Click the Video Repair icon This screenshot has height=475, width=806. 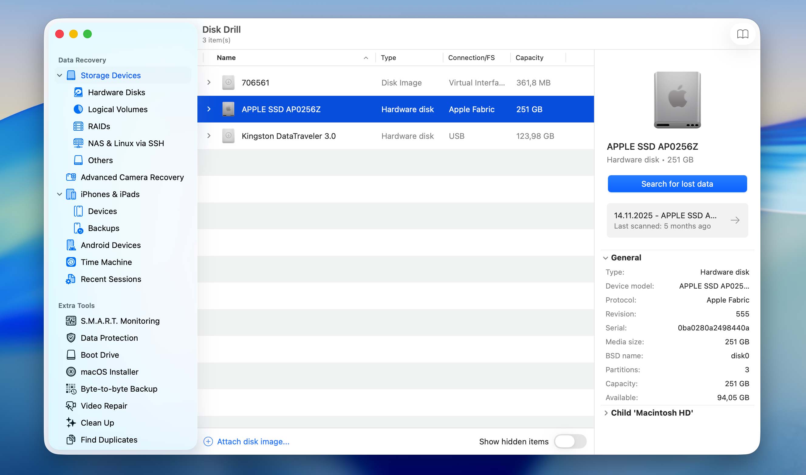tap(71, 406)
